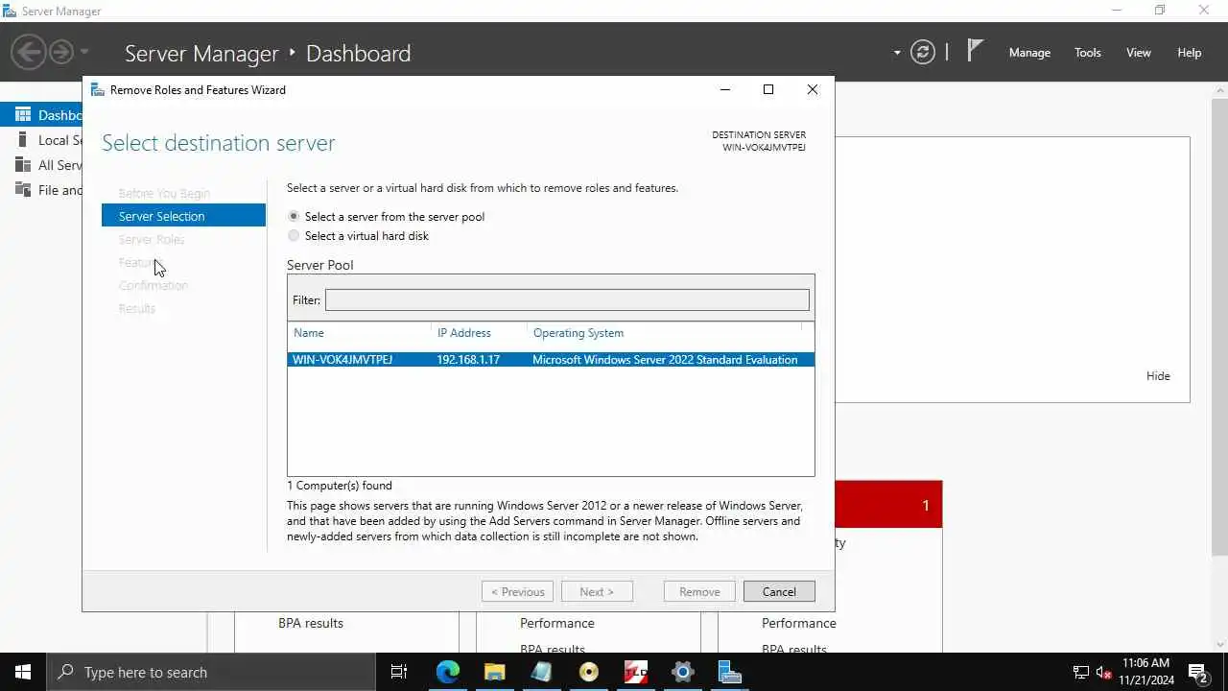Open the Tools menu
Viewport: 1228px width, 691px height.
pos(1088,53)
